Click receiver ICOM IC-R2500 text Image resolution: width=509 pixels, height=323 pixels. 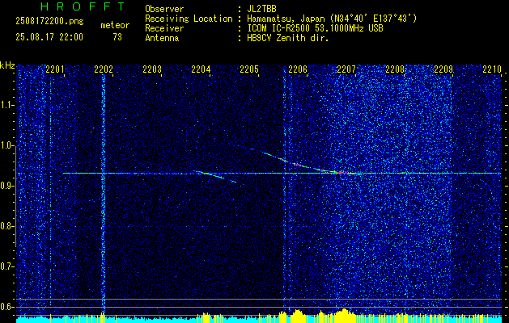click(315, 28)
